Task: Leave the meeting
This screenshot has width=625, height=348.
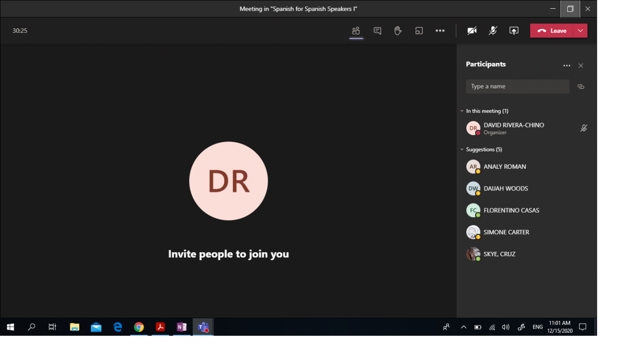Action: pos(552,31)
